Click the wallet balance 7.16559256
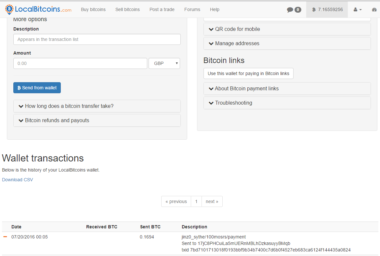Viewport: 380px width, 256px height. (x=327, y=9)
